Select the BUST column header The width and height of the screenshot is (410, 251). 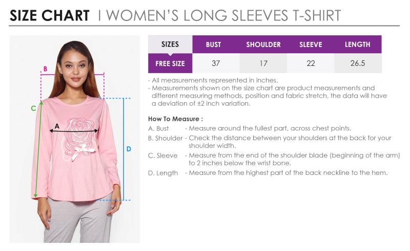(213, 44)
